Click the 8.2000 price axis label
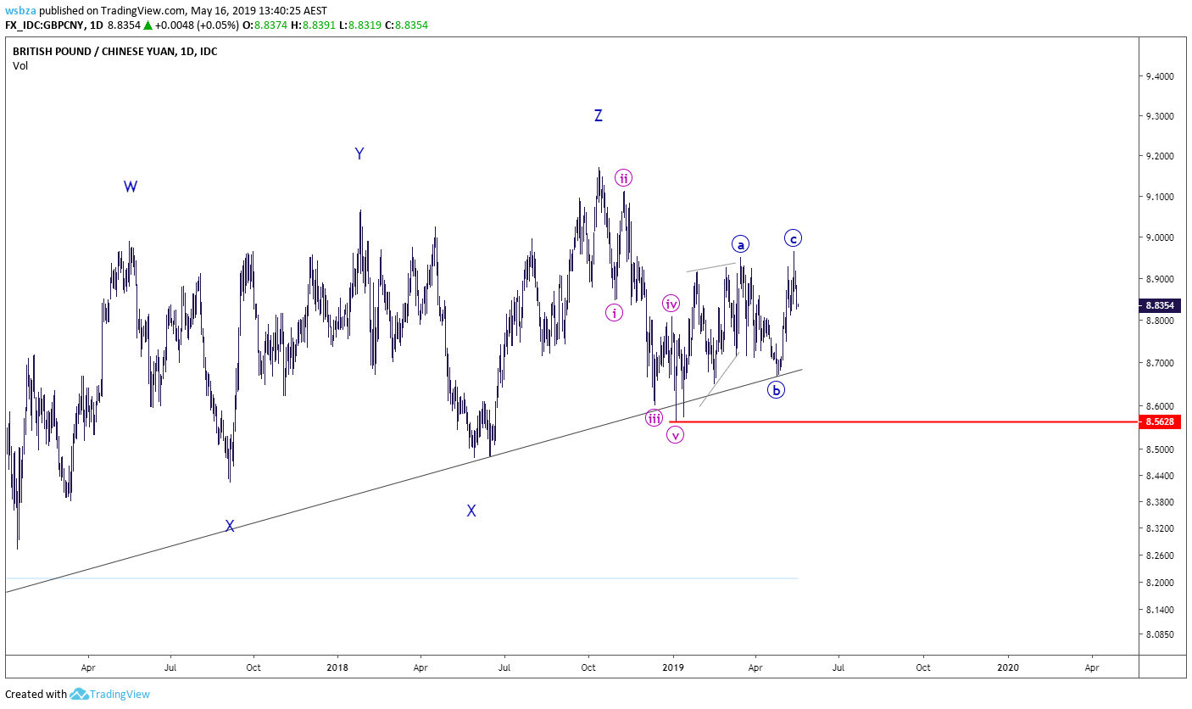This screenshot has height=709, width=1192. (1159, 583)
